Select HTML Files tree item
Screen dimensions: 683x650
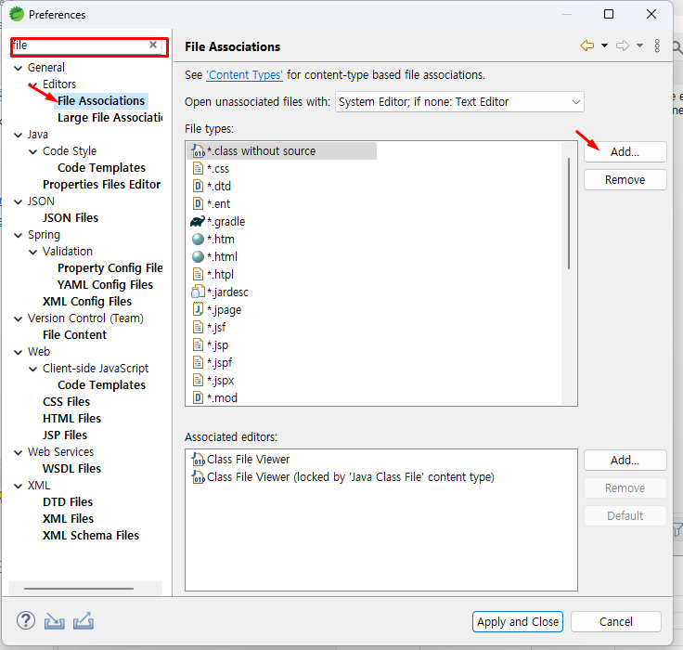coord(71,419)
